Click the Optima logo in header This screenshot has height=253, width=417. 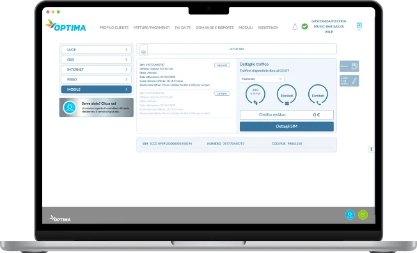[66, 26]
